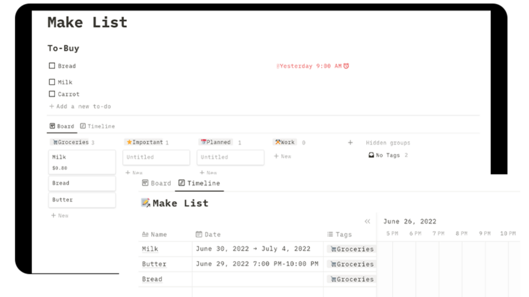Click the Date column header
Image resolution: width=529 pixels, height=297 pixels.
tap(208, 234)
